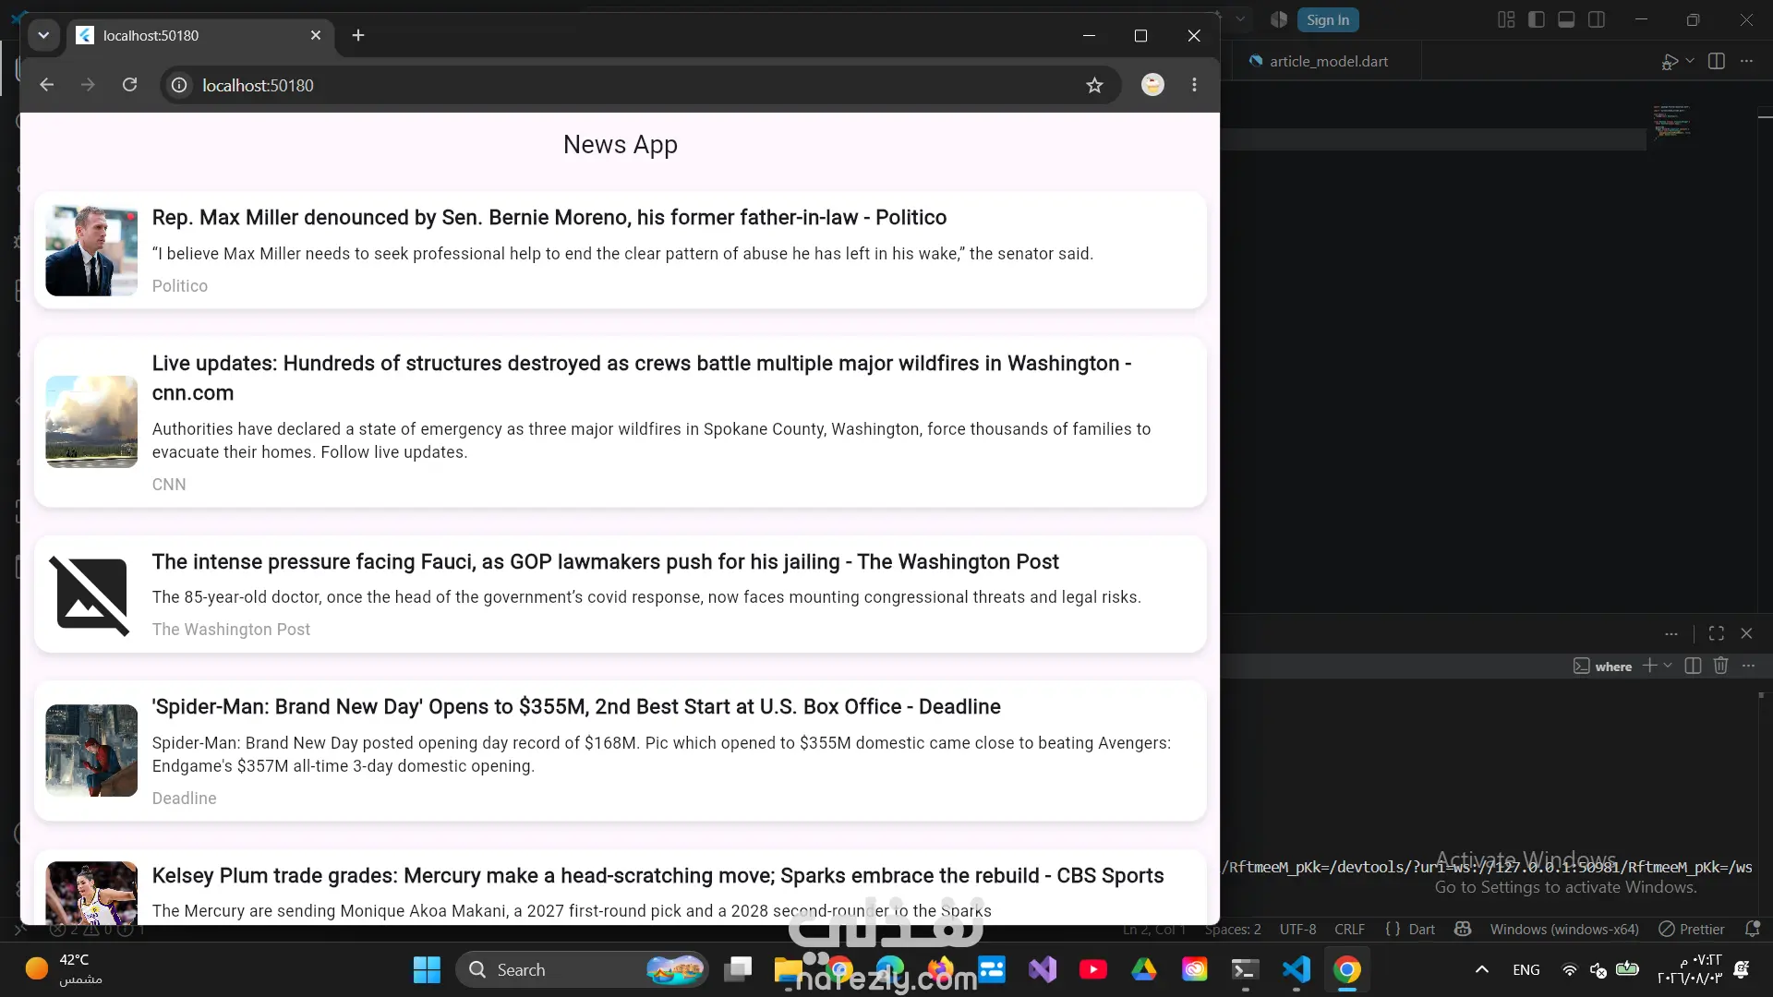Run and debug the Dart file

pos(1670,61)
